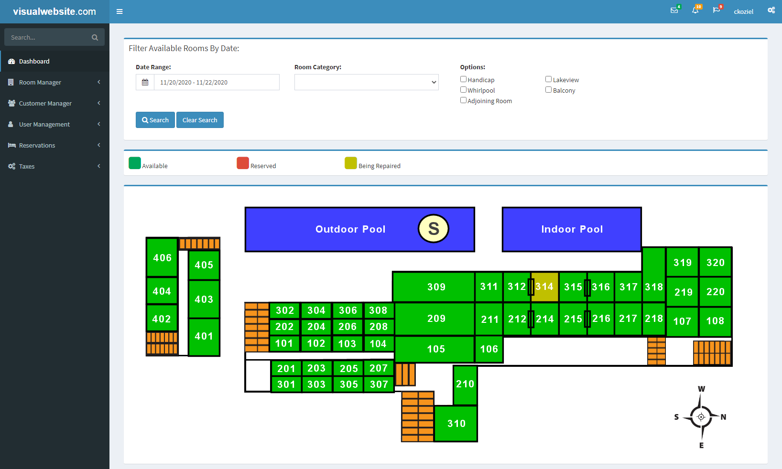
Task: Click the hamburger menu toggle icon
Action: click(x=119, y=11)
